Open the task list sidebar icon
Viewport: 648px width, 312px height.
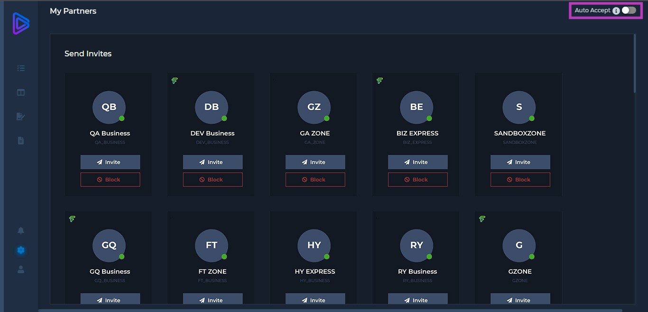click(x=21, y=68)
